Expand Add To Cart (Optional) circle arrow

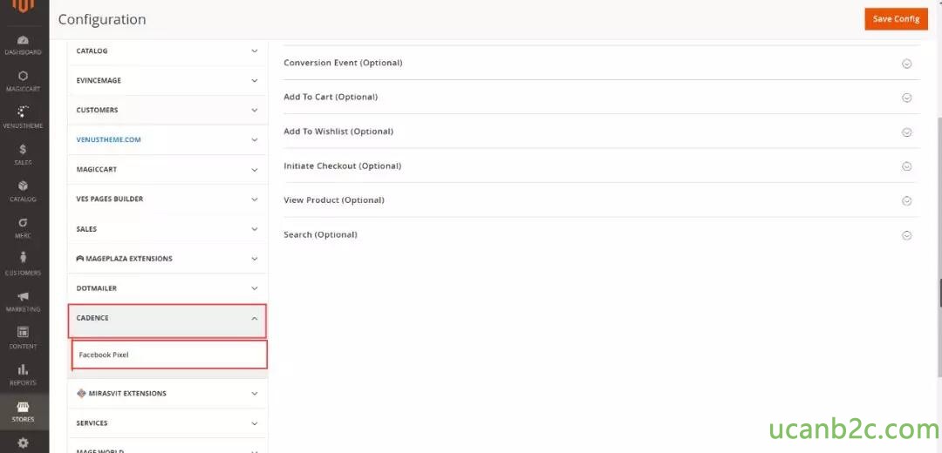pyautogui.click(x=906, y=98)
